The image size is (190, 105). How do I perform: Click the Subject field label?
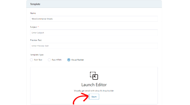(34, 27)
